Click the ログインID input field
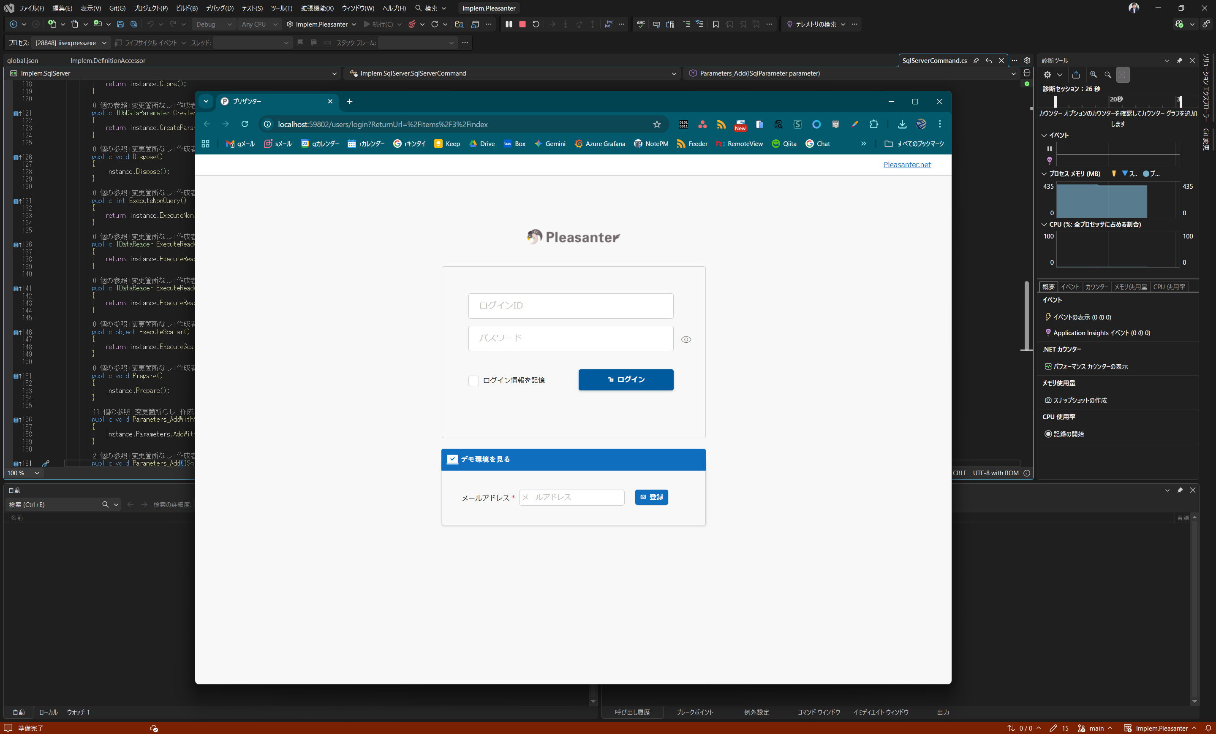The image size is (1216, 734). click(x=571, y=306)
